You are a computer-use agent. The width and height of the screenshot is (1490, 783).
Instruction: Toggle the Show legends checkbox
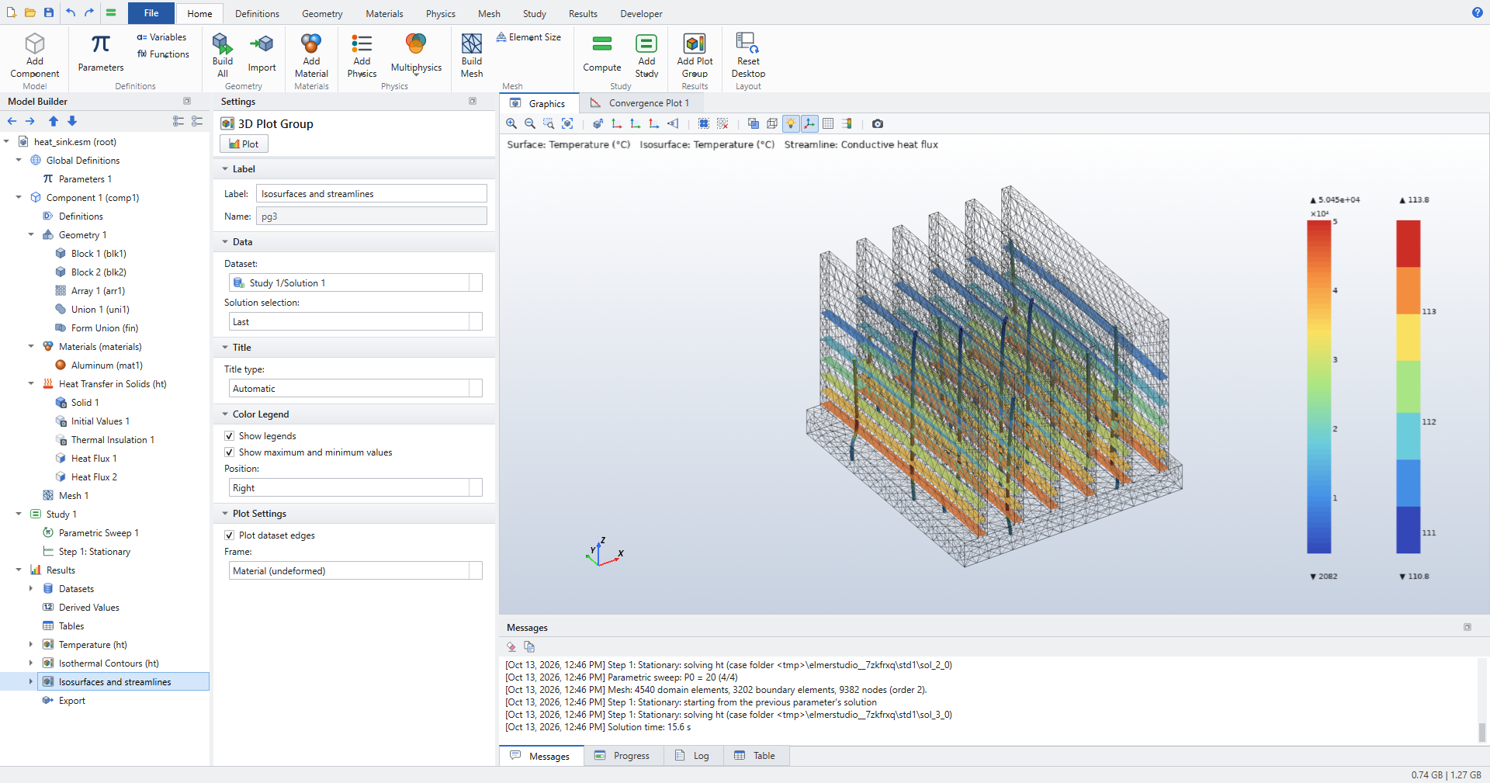pos(230,436)
